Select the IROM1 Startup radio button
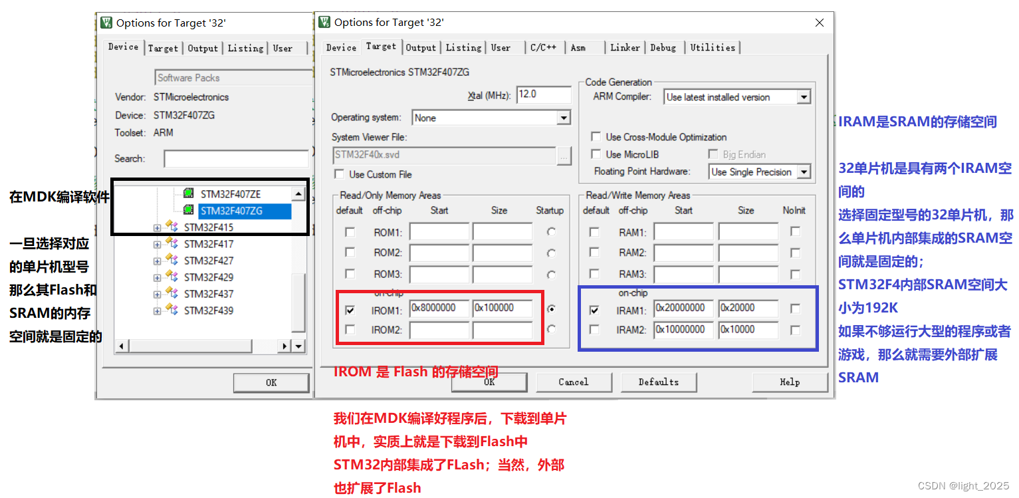This screenshot has width=1019, height=498. coord(551,309)
